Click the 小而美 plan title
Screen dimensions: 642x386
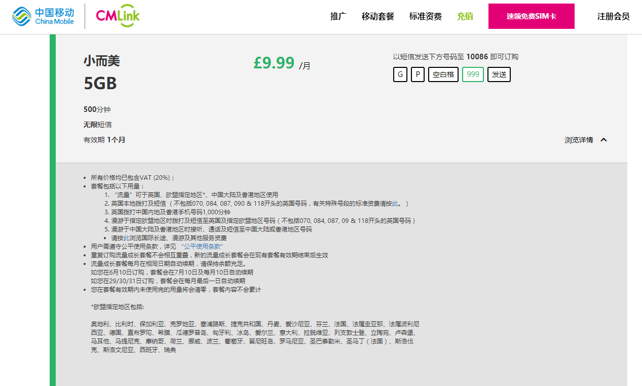(x=102, y=61)
